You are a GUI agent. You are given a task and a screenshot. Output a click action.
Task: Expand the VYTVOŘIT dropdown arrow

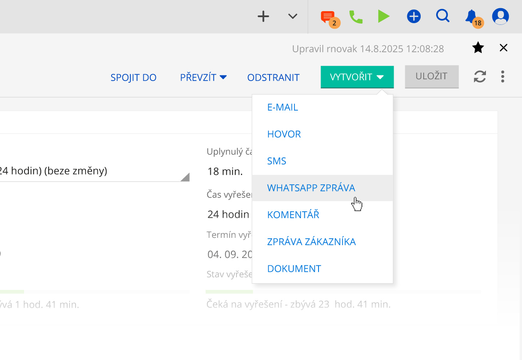point(380,77)
